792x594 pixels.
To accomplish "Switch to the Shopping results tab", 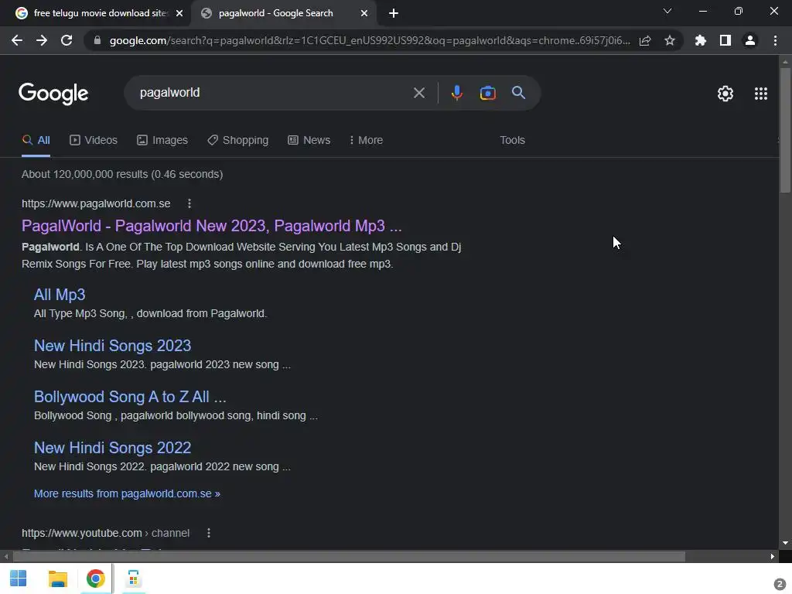I will pyautogui.click(x=238, y=141).
